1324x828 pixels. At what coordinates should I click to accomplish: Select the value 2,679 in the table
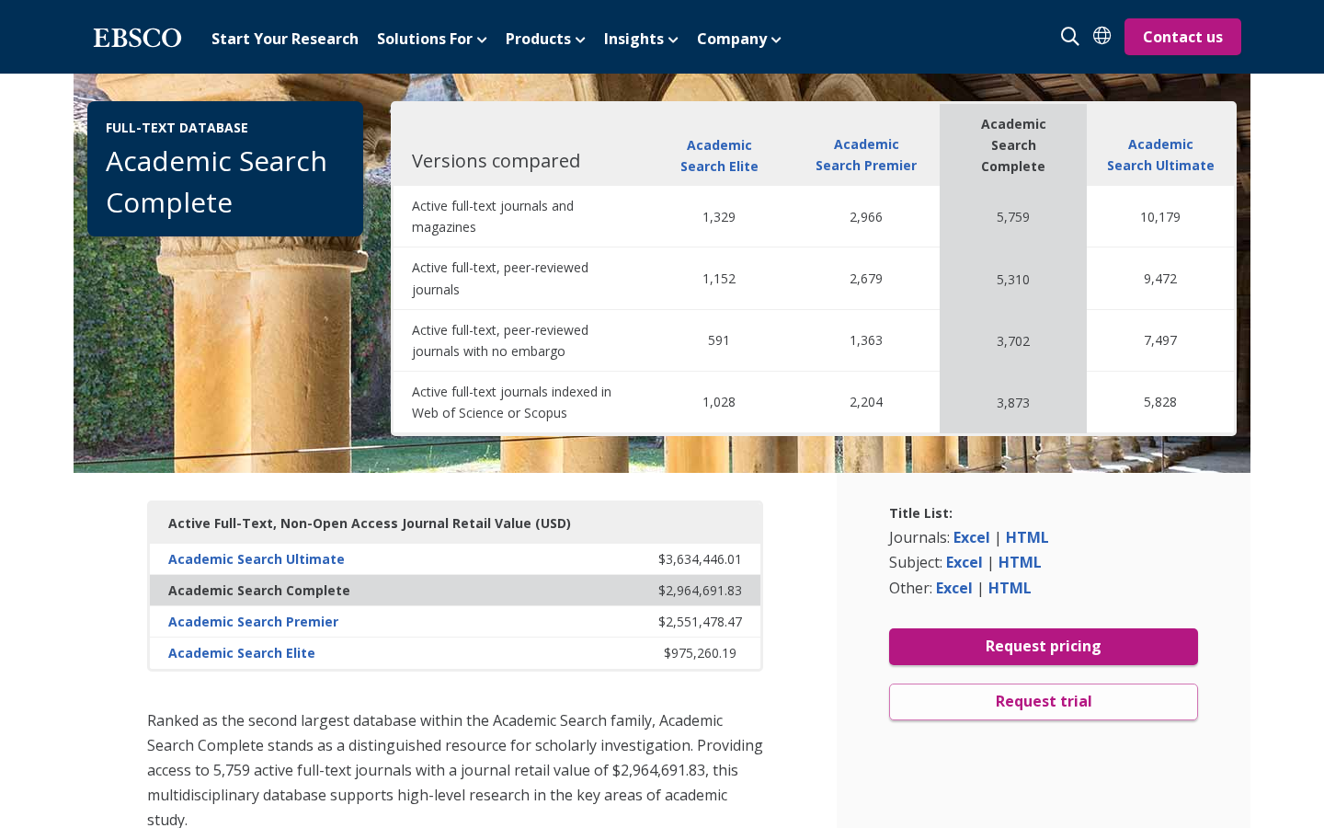click(866, 279)
